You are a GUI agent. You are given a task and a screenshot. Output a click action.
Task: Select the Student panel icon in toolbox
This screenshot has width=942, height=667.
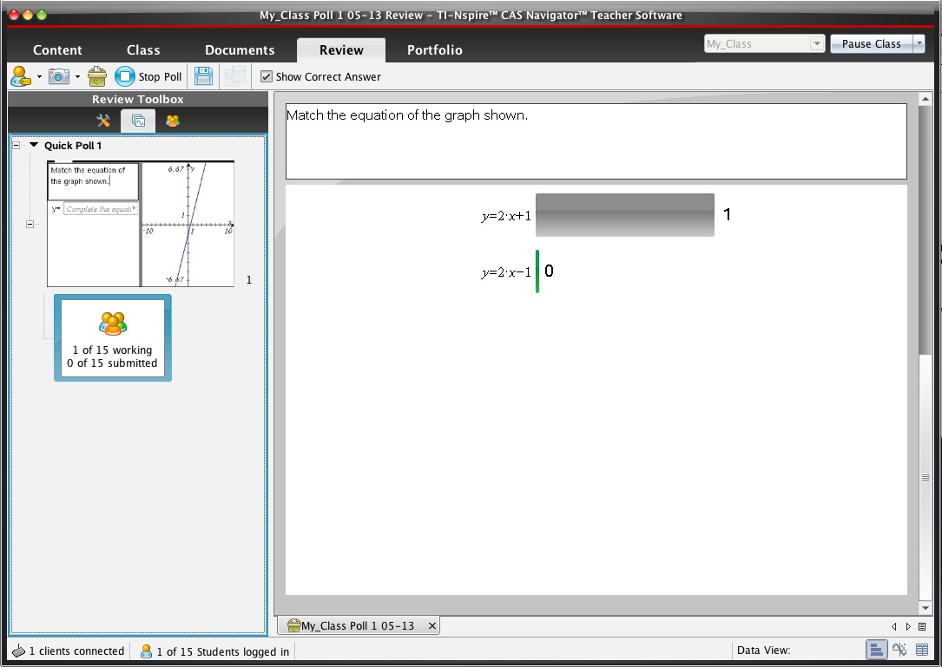pos(173,121)
